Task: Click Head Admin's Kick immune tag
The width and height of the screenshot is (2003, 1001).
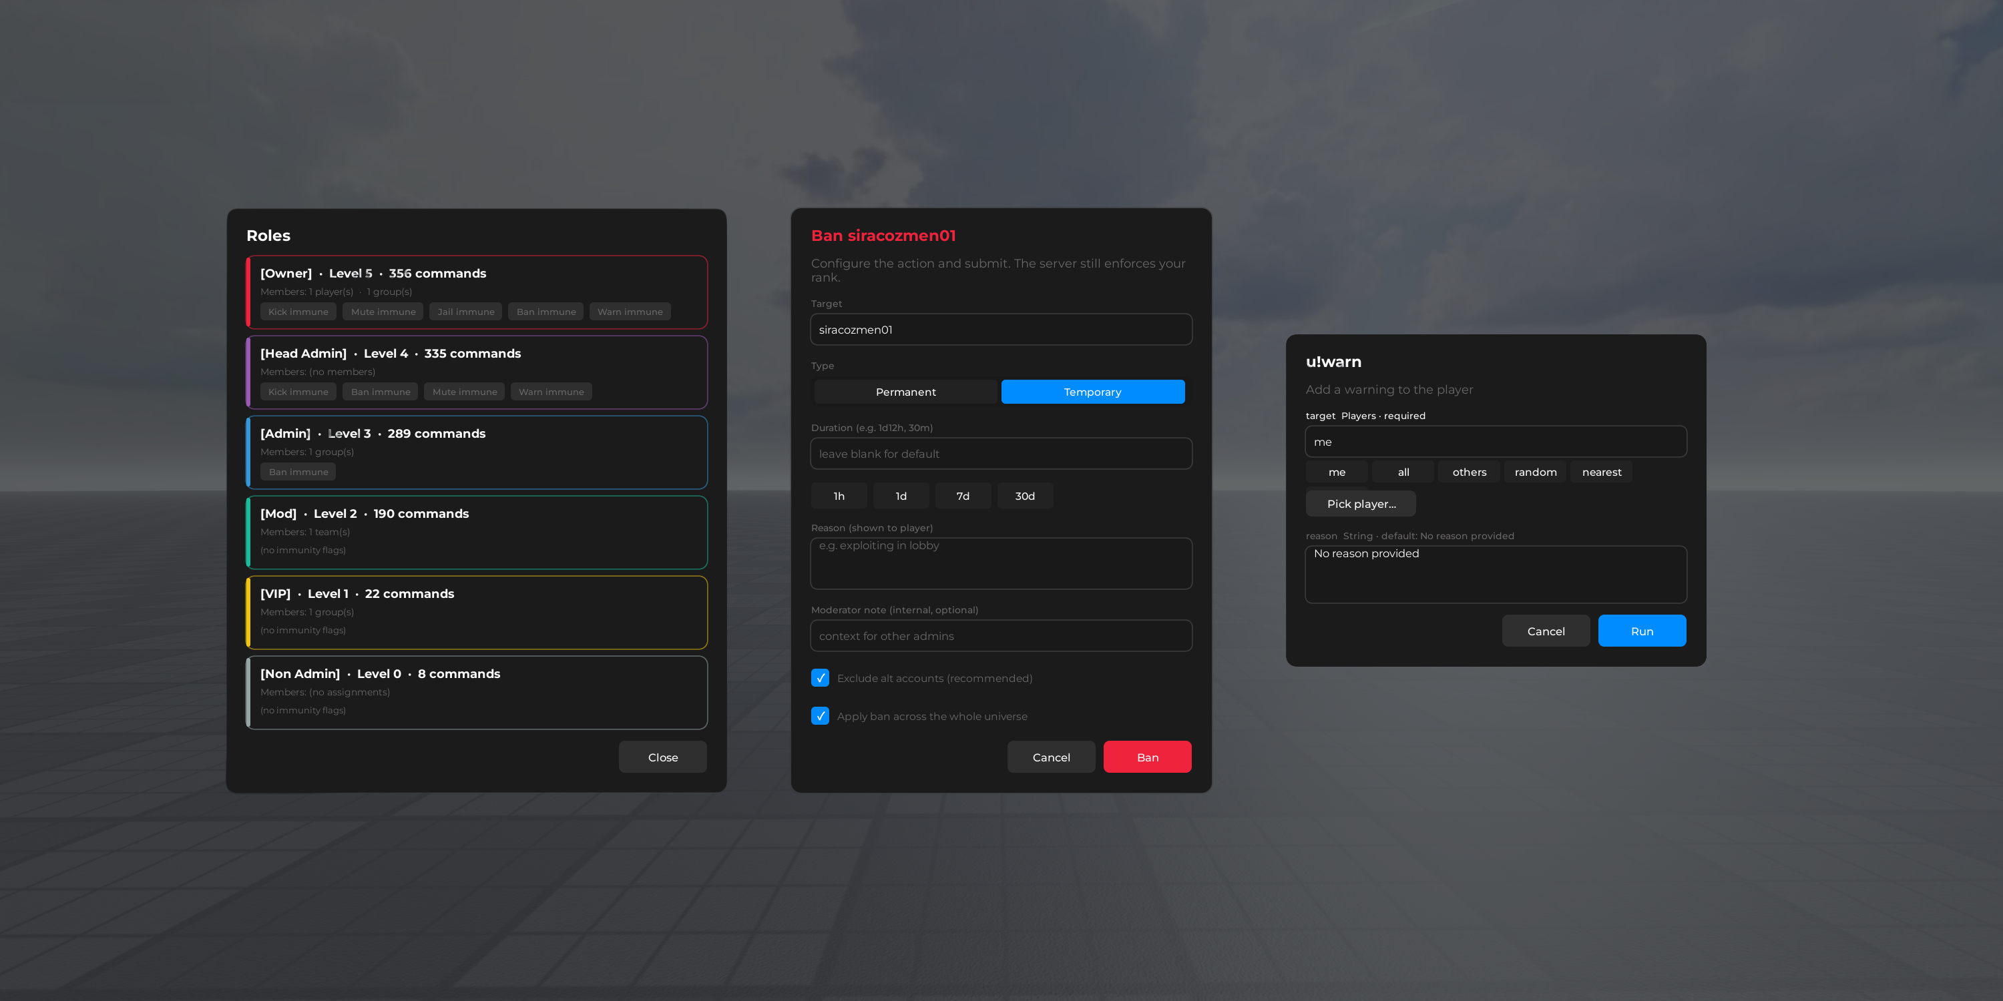Action: click(298, 392)
